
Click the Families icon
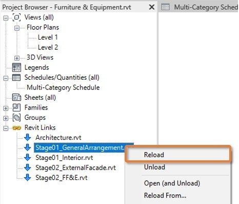(16, 107)
